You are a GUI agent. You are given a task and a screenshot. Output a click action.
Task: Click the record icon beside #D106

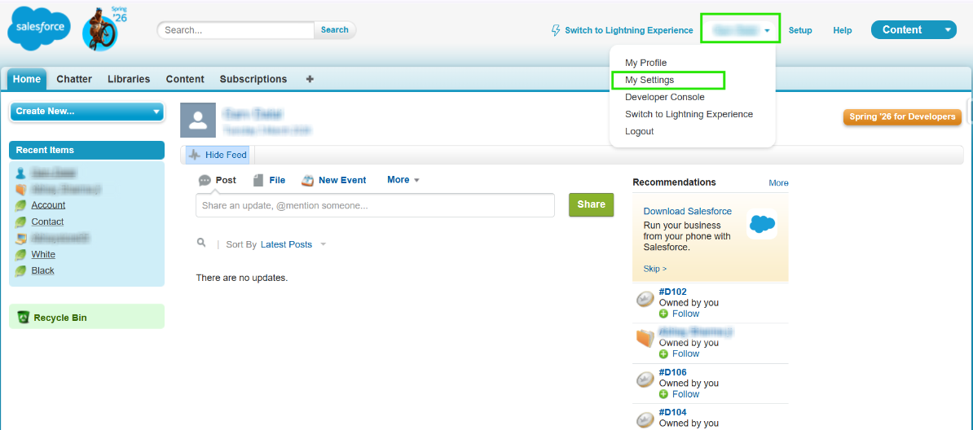pos(646,380)
